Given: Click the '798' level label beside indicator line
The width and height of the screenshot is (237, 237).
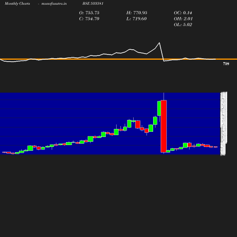Looking at the screenshot, I should (x=226, y=64).
